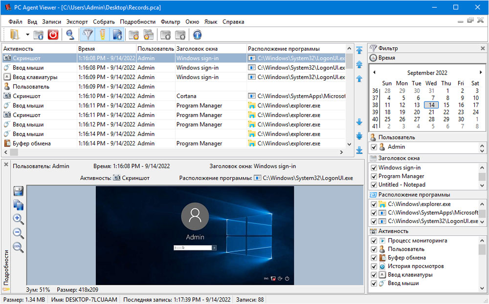
Task: Zoom in on the screenshot preview
Action: [x=18, y=219]
